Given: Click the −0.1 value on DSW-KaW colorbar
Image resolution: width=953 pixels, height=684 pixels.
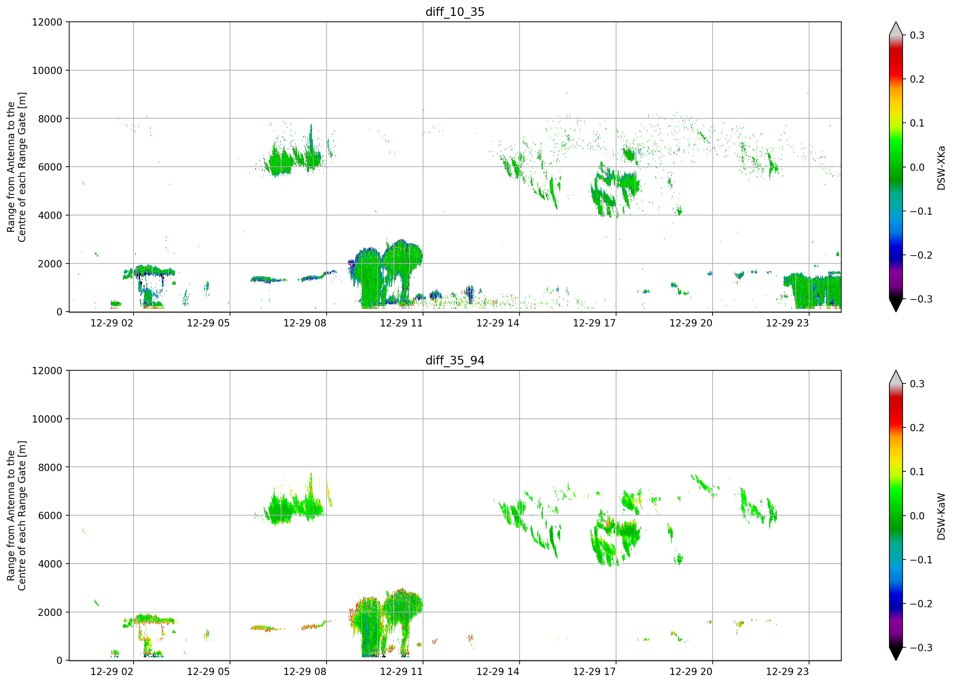Looking at the screenshot, I should point(921,560).
